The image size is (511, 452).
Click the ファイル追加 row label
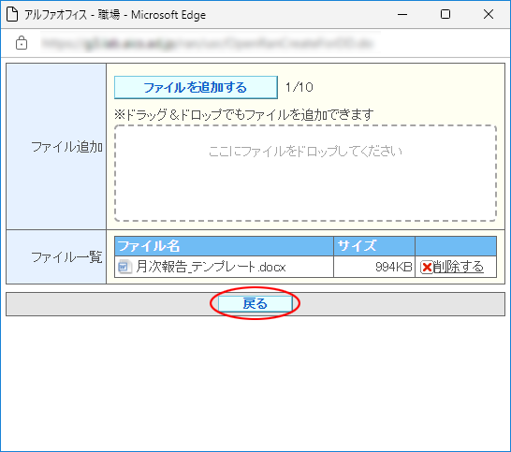point(66,147)
